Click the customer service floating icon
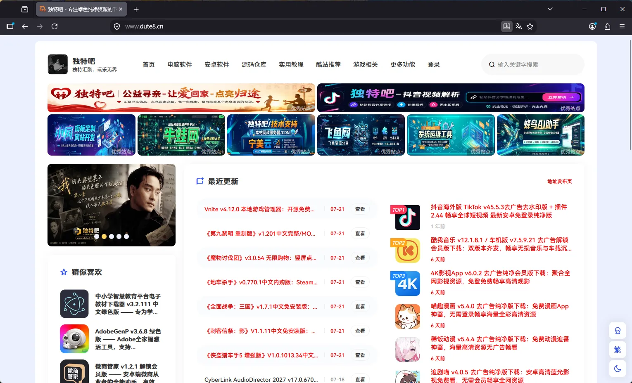Viewport: 632px width, 383px height. tap(618, 331)
